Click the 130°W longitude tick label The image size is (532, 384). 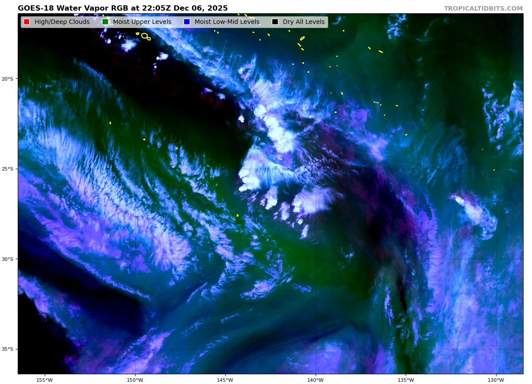tap(496, 380)
